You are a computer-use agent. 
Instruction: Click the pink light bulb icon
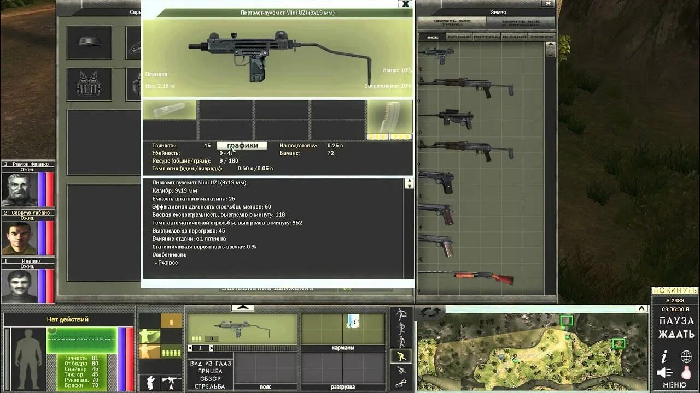[x=686, y=373]
